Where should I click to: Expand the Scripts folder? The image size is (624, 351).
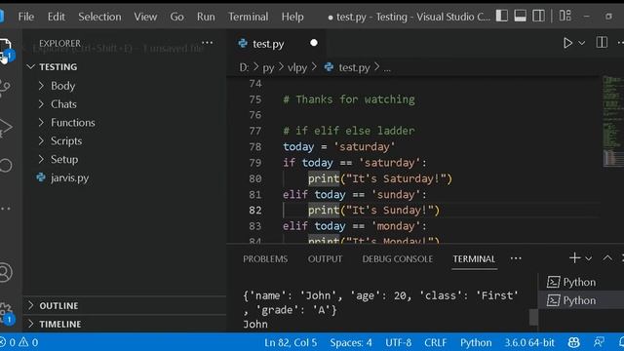125,140
